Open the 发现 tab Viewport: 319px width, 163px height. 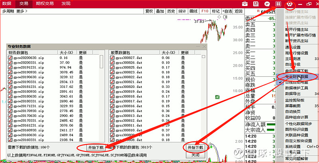click(x=66, y=4)
